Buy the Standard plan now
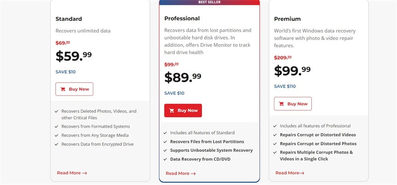The height and width of the screenshot is (185, 397). 74,89
